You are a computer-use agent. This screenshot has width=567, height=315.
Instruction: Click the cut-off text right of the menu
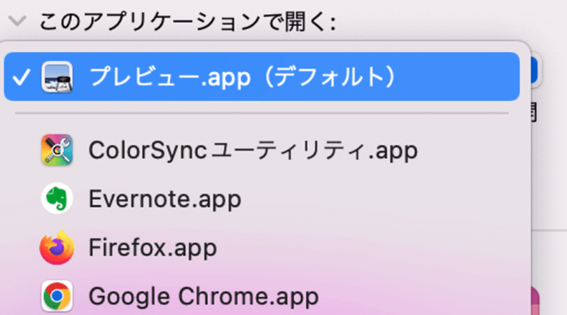click(x=534, y=110)
